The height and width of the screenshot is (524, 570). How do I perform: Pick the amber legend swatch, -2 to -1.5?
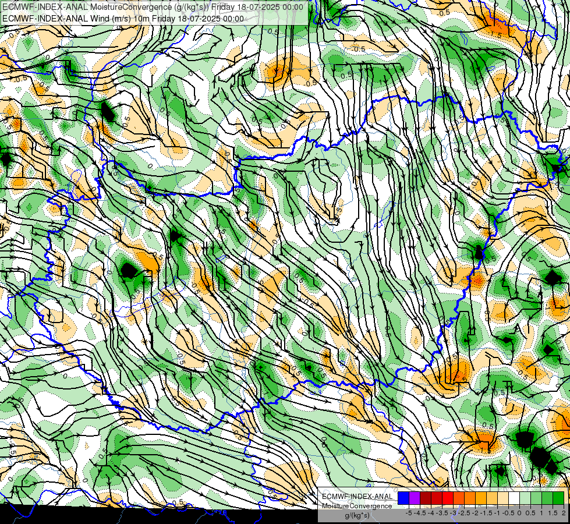click(481, 498)
